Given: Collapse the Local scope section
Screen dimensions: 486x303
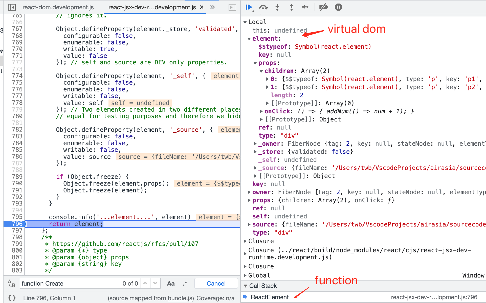Looking at the screenshot, I should pos(245,22).
